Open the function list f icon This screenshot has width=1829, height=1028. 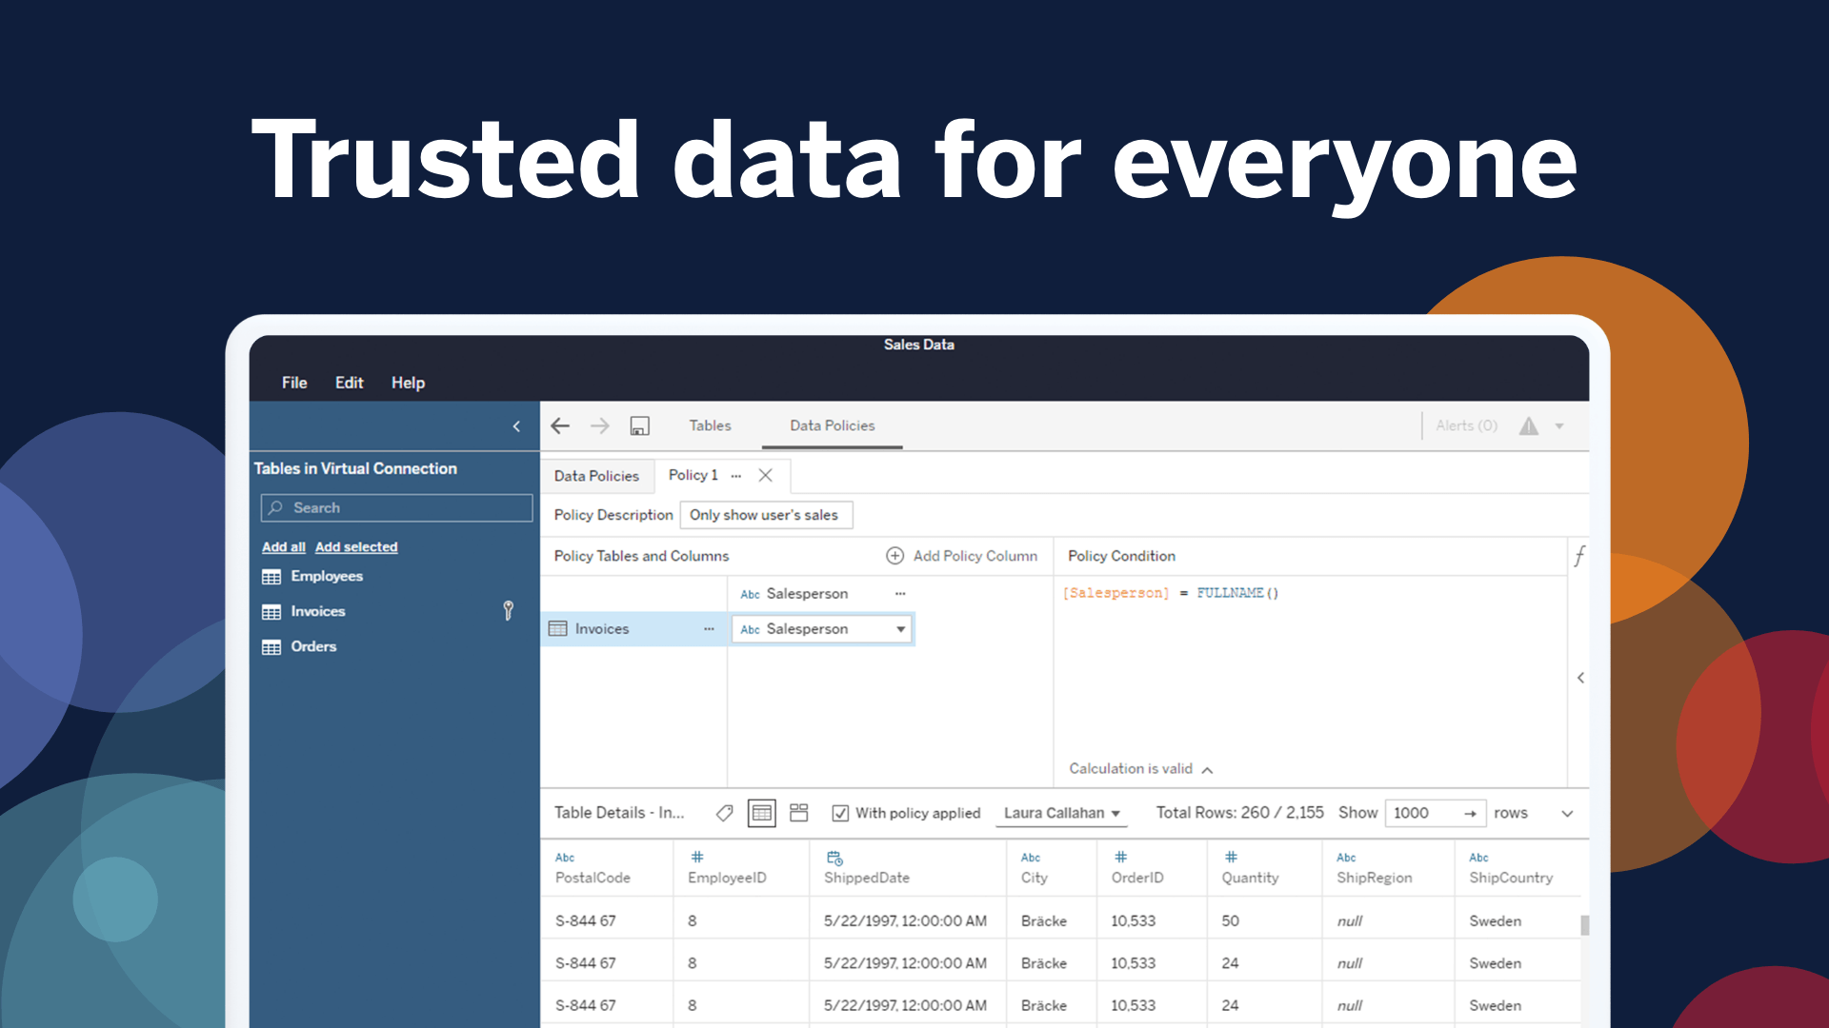(x=1579, y=556)
